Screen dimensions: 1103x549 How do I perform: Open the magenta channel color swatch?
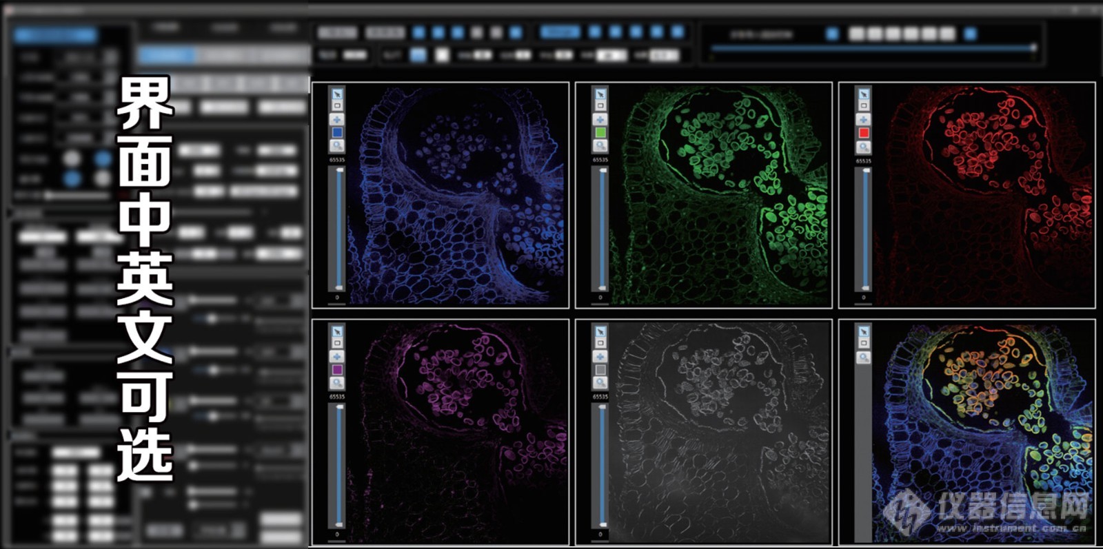click(337, 369)
